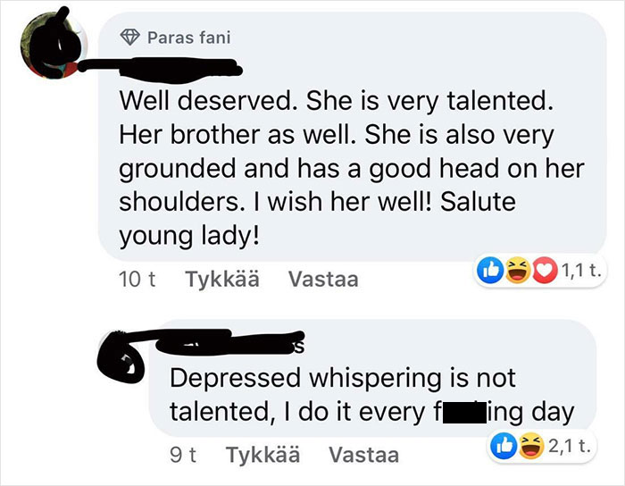Click Tykkää under the reply comment
This screenshot has height=486, width=625.
click(x=262, y=455)
